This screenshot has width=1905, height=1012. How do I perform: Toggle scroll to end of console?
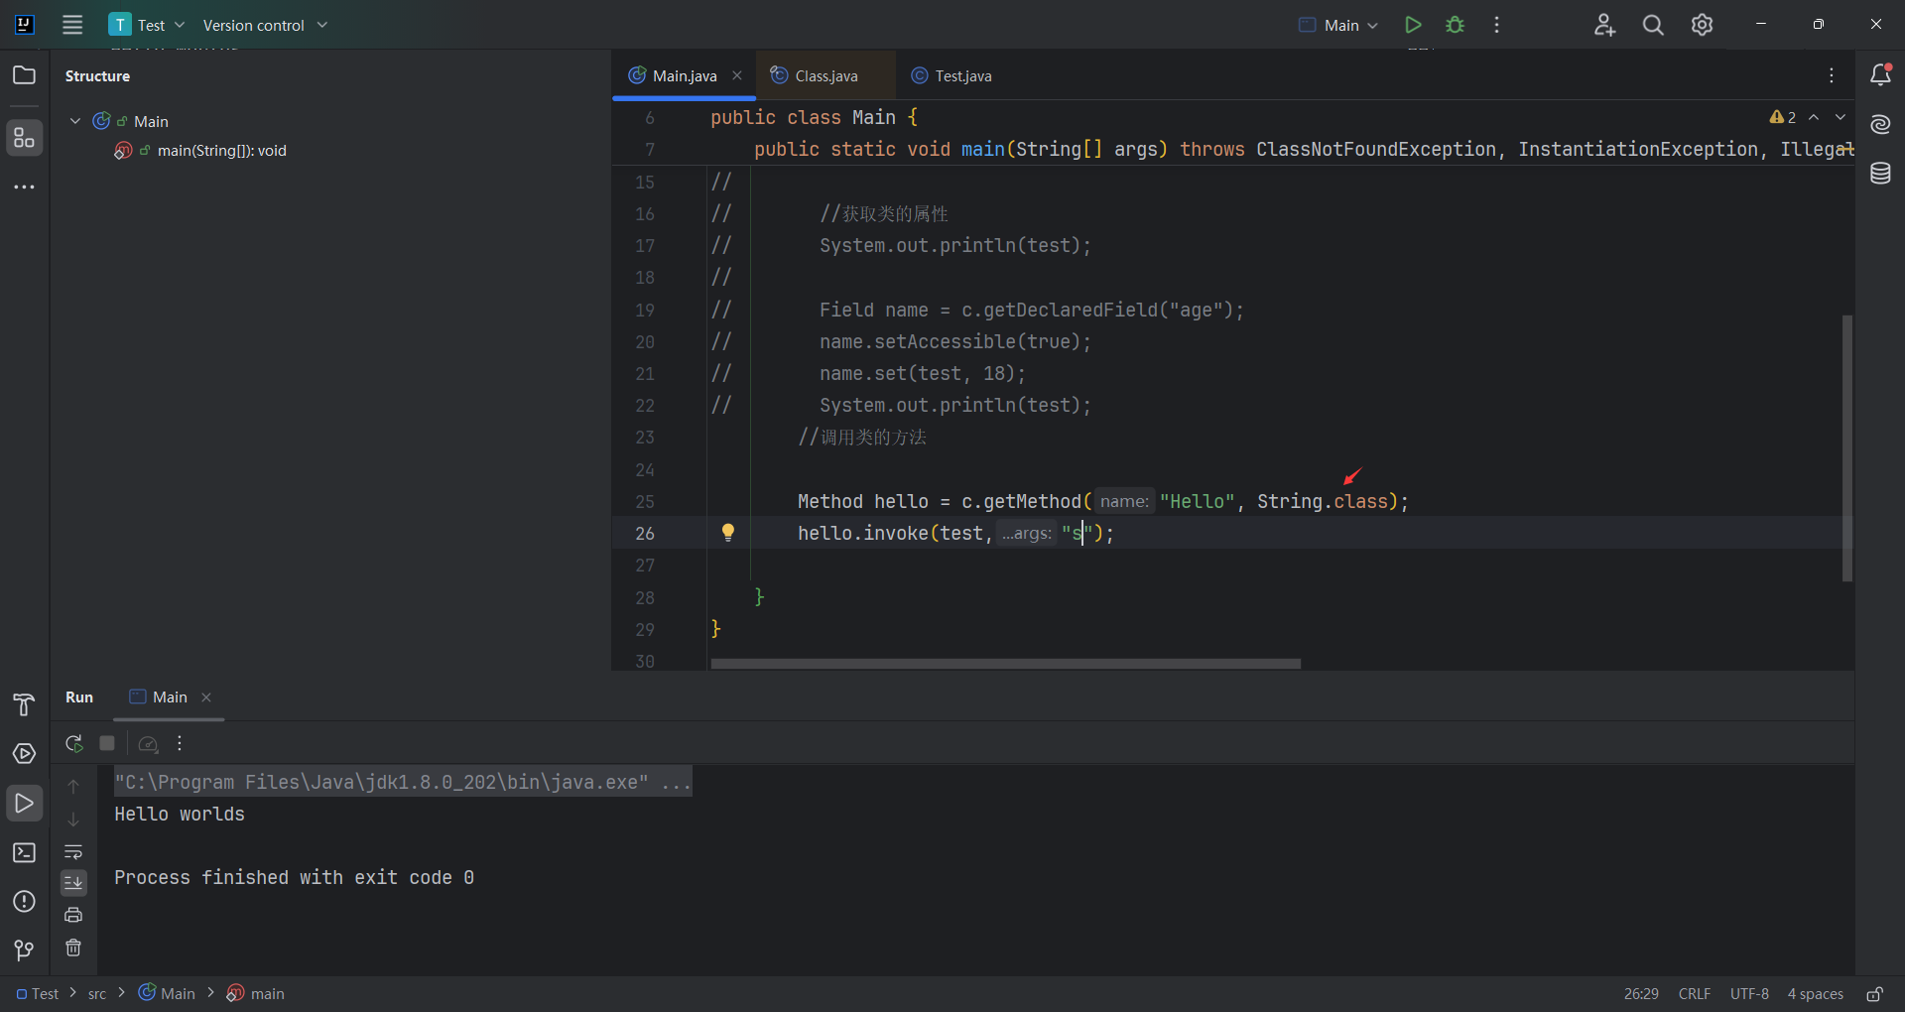[x=73, y=883]
